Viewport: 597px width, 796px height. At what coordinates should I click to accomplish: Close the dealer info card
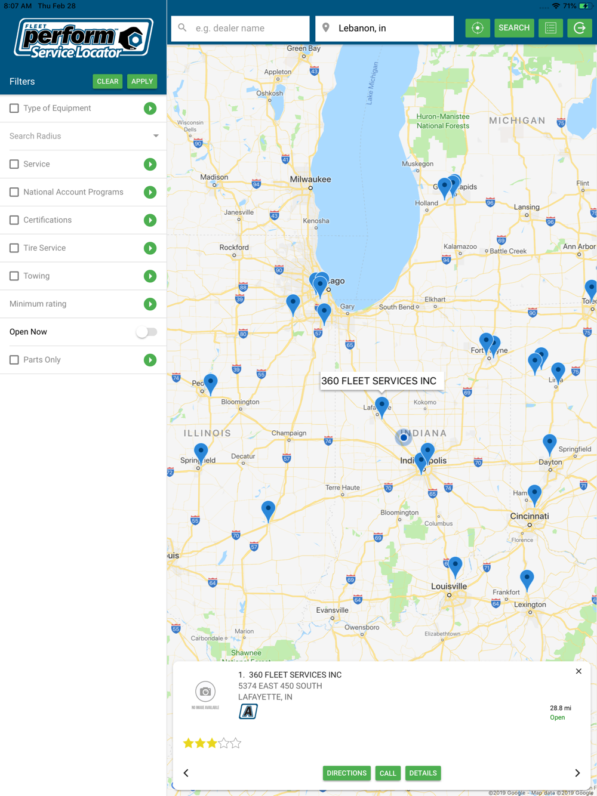point(578,671)
